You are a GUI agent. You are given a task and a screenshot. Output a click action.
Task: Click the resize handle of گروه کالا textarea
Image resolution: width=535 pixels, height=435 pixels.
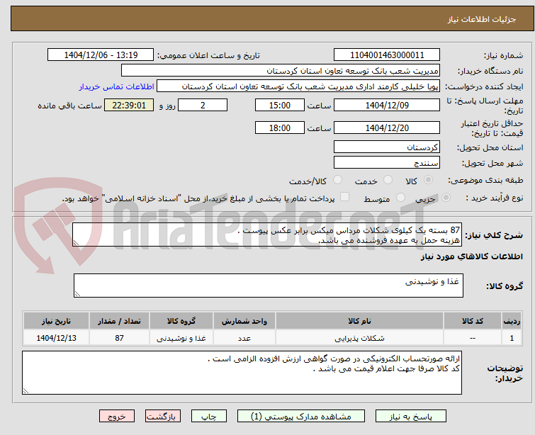tap(77, 293)
